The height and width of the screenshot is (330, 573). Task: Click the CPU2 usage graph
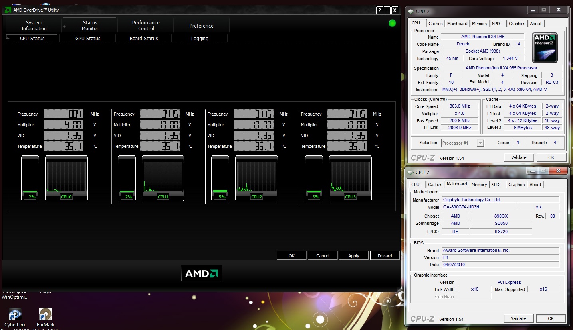(256, 177)
